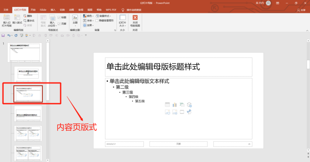Image resolution: width=310 pixels, height=162 pixels.
Task: Open the 字体 dropdown
Action: point(88,21)
